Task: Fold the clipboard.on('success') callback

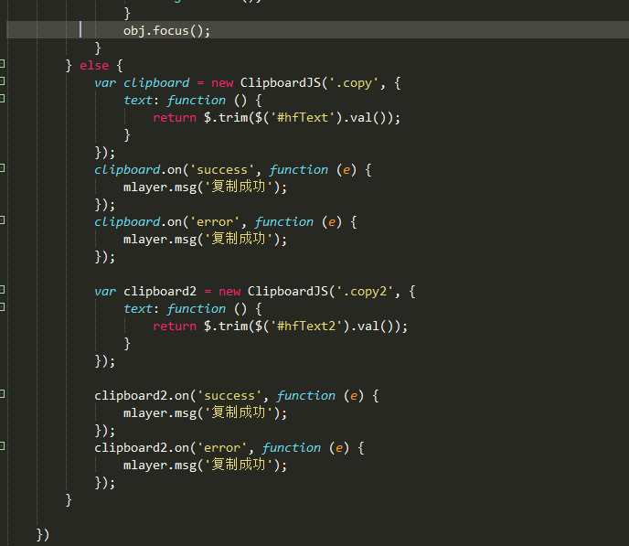Action: (x=2, y=168)
